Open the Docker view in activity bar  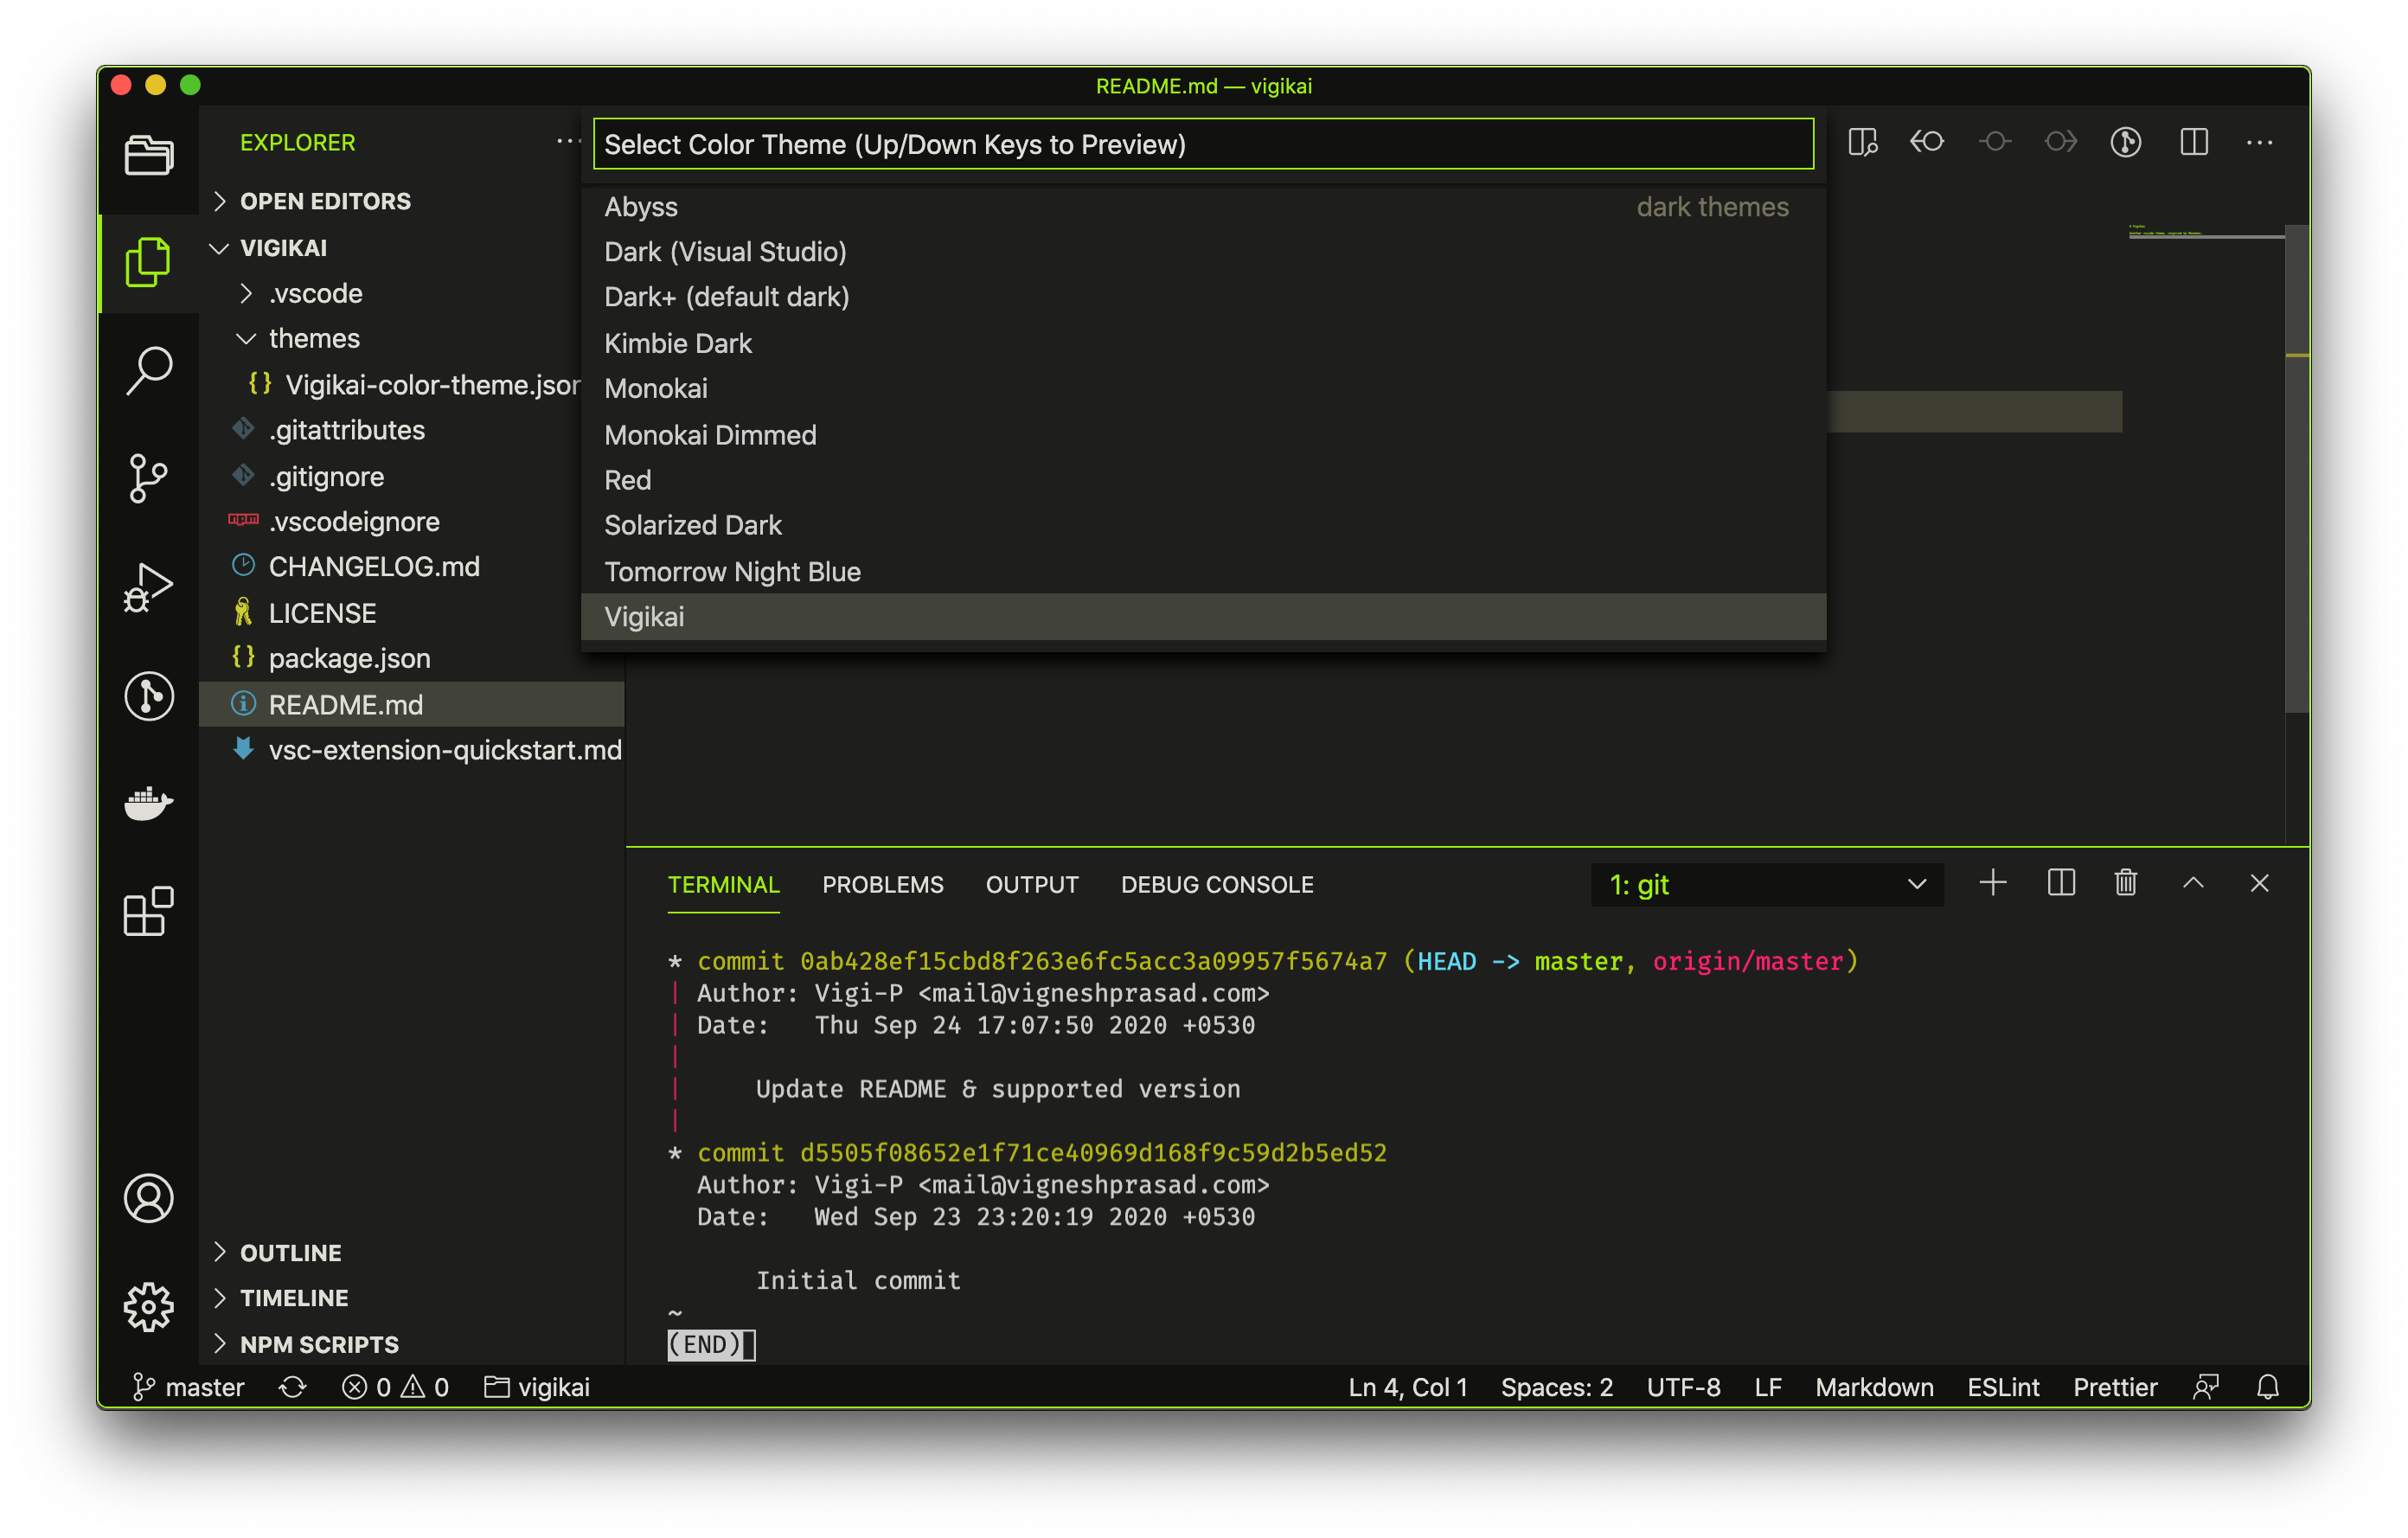[149, 802]
